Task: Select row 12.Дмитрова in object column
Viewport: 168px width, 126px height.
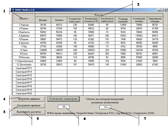Action: click(x=24, y=64)
